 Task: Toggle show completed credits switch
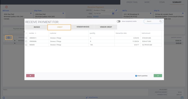click(x=119, y=21)
